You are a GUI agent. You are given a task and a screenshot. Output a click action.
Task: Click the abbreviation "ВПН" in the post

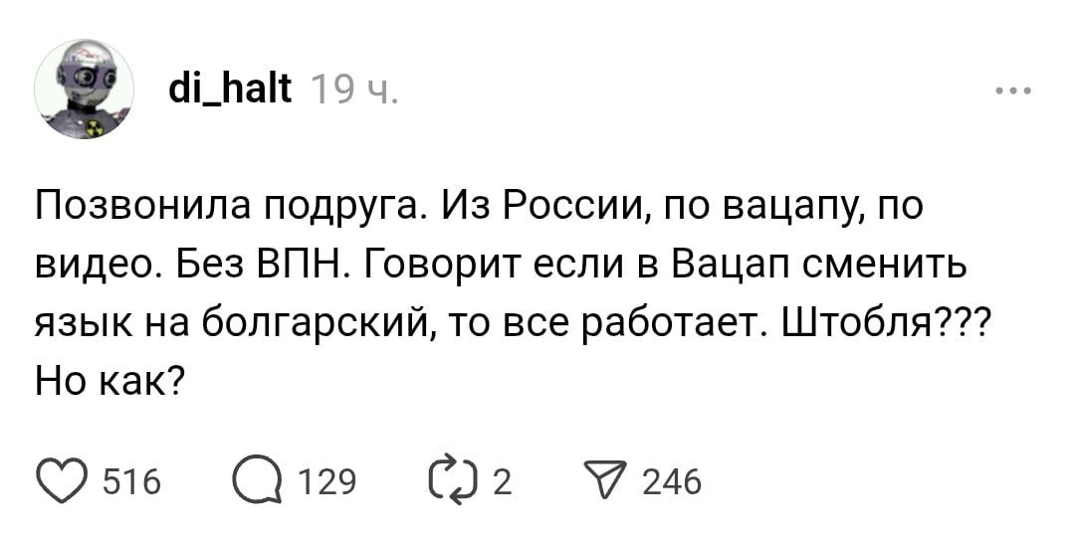click(x=297, y=265)
